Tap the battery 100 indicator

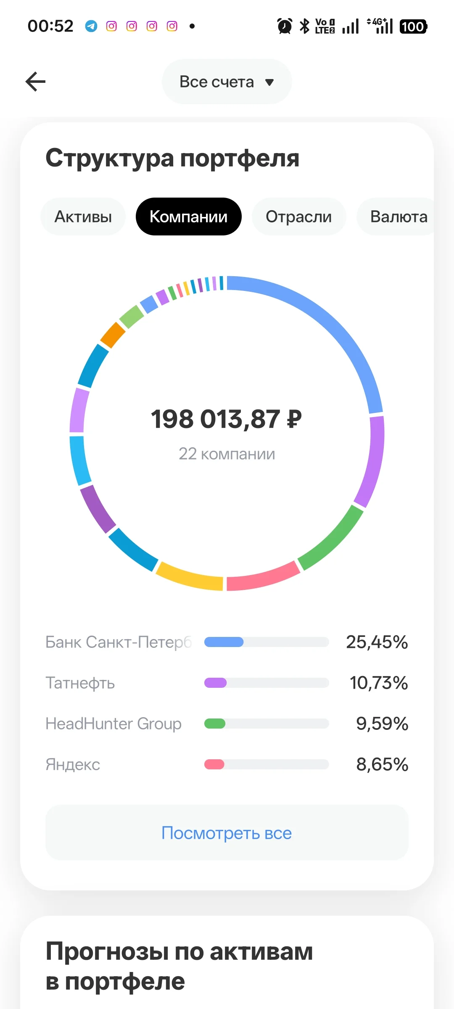coord(413,26)
